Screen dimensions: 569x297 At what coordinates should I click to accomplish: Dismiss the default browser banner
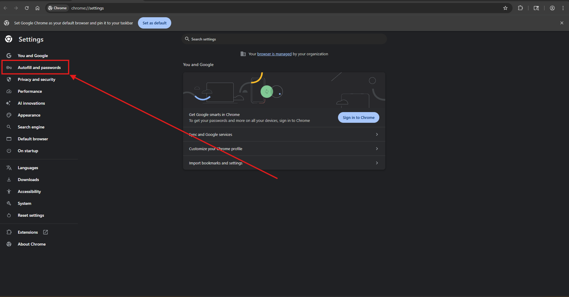coord(562,23)
